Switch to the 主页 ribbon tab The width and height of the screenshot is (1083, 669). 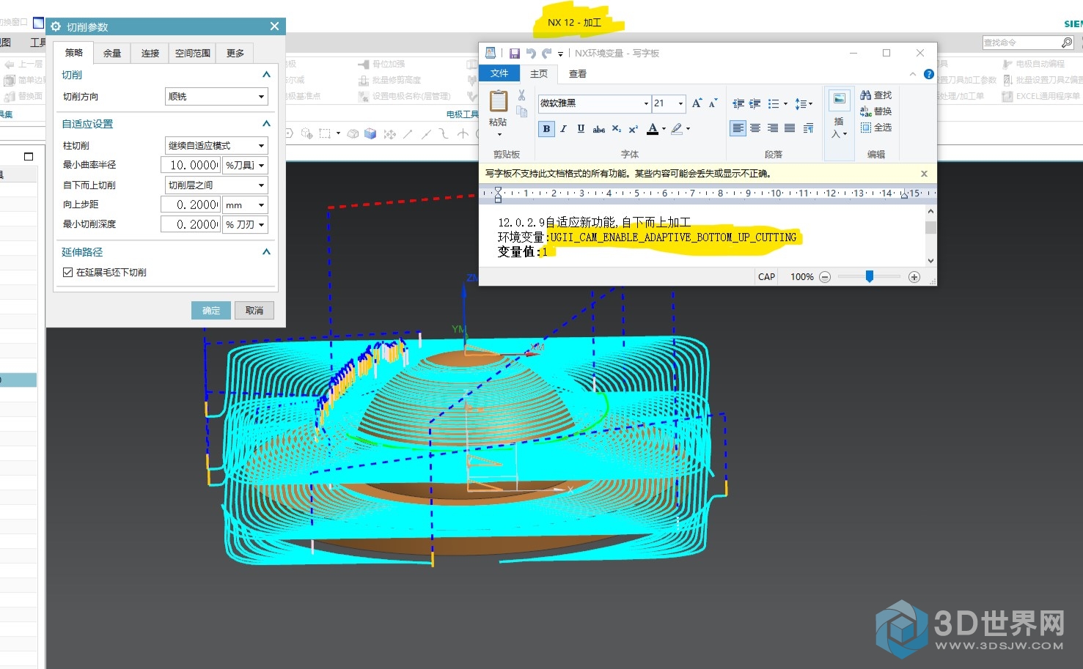tap(539, 73)
